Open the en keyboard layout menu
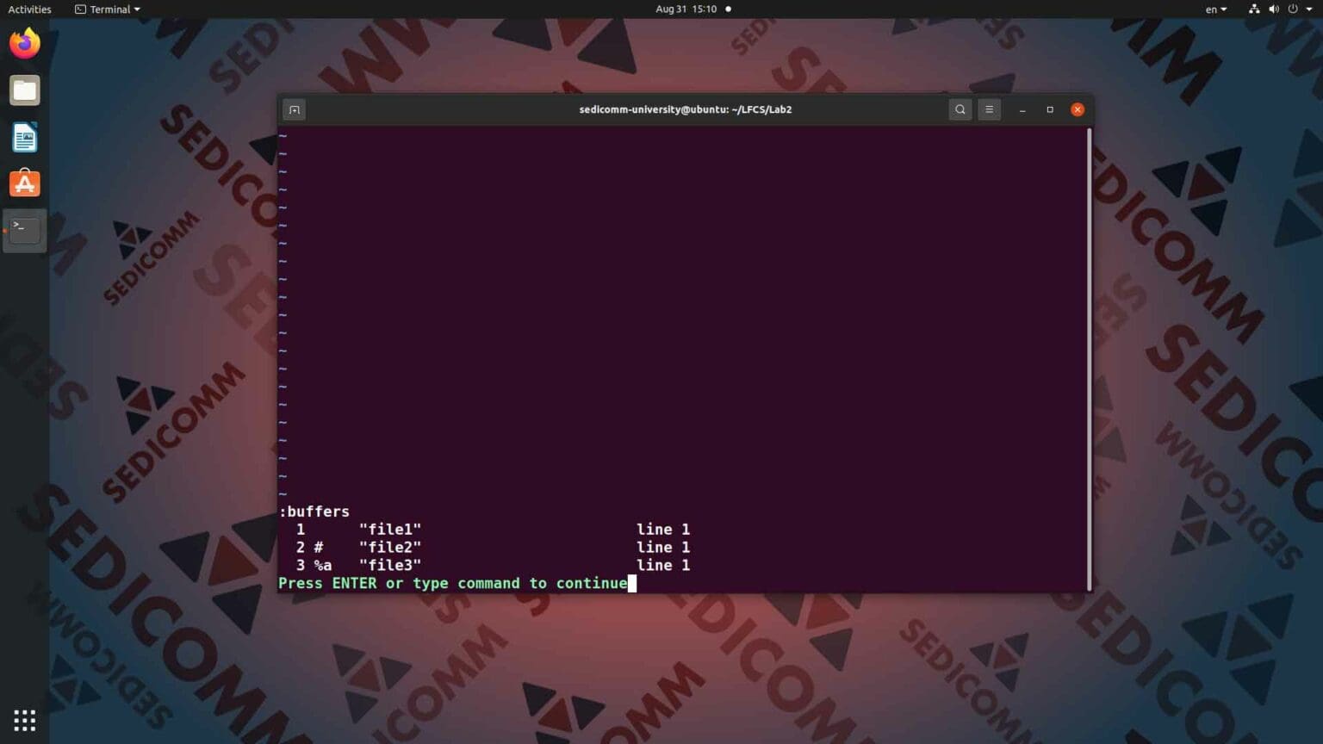The image size is (1323, 744). (1216, 9)
